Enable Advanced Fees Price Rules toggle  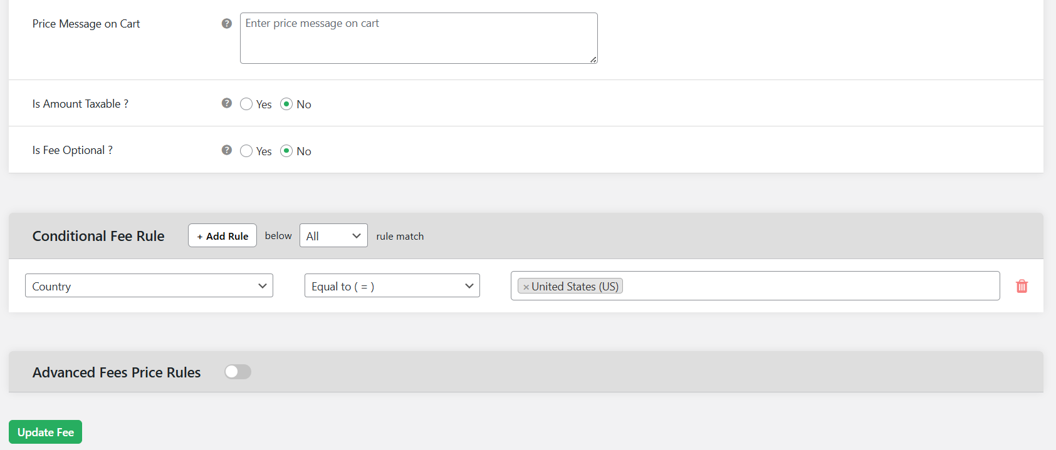(238, 372)
